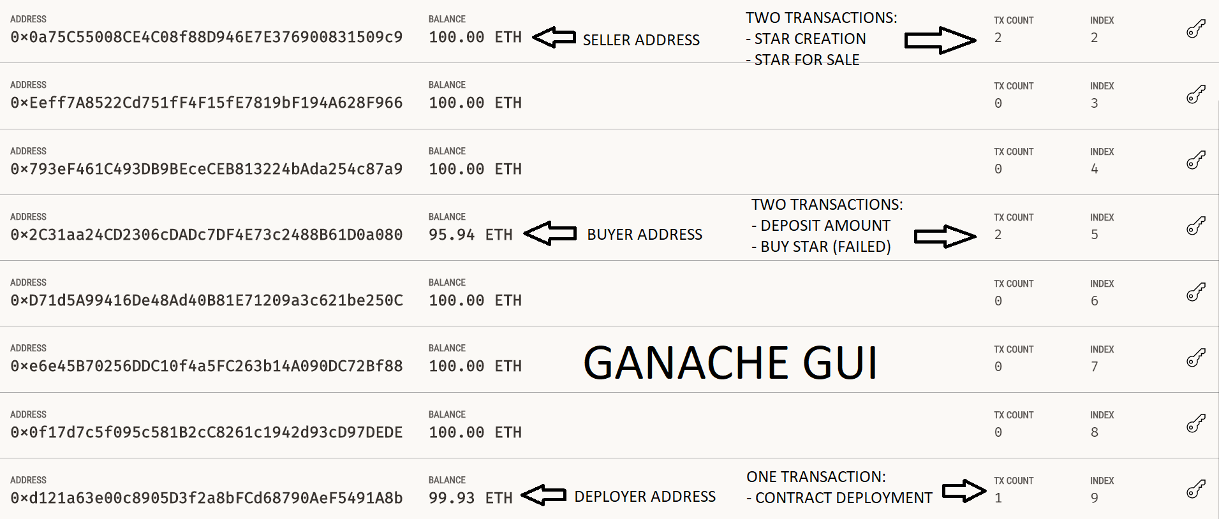Click the 99.93 ETH balance

pyautogui.click(x=470, y=498)
